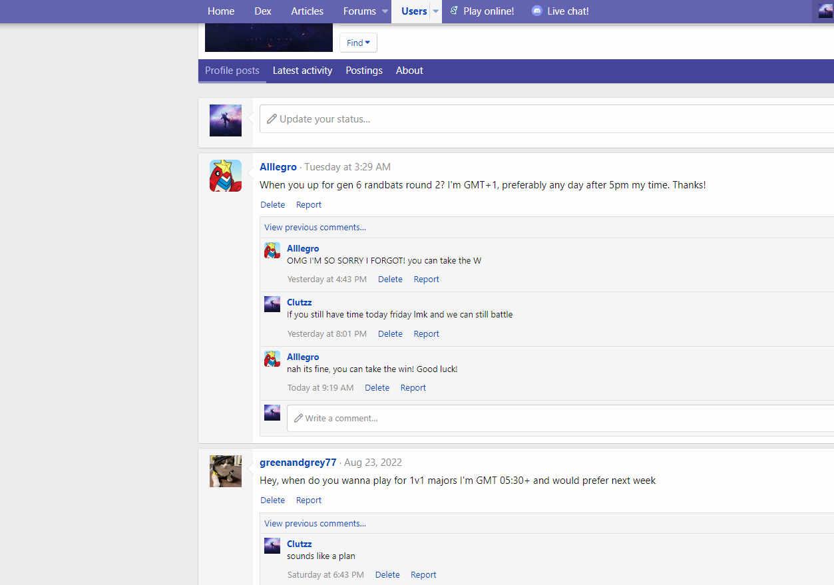
Task: Expand the Forums dropdown arrow
Action: (x=385, y=11)
